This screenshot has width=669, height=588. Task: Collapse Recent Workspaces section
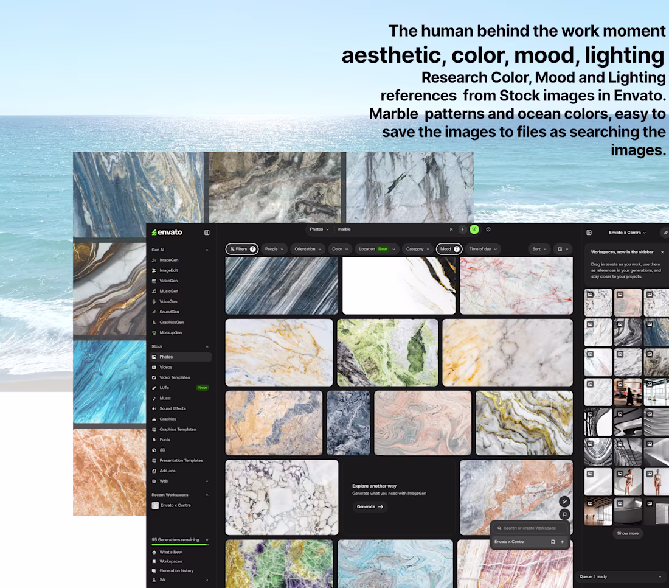coord(207,495)
